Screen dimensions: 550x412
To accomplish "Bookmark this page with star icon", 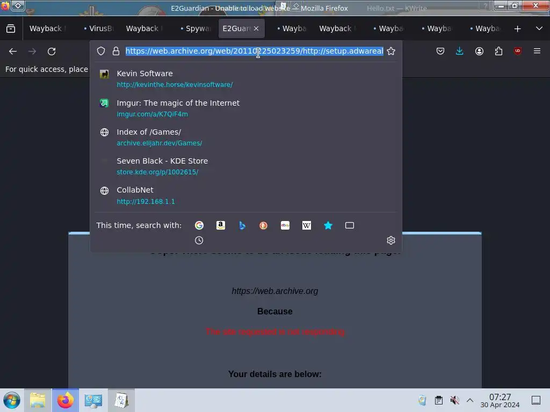I will 391,51.
